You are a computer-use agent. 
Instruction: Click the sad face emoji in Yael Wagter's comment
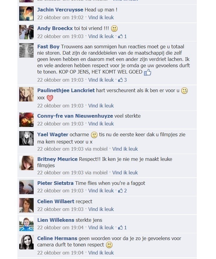pyautogui.click(x=94, y=135)
